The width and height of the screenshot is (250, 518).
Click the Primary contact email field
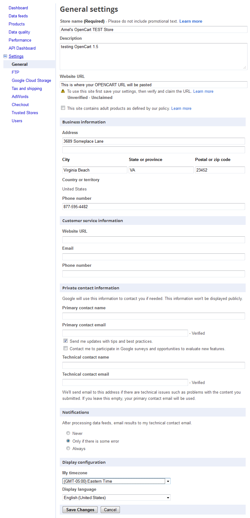125,333
